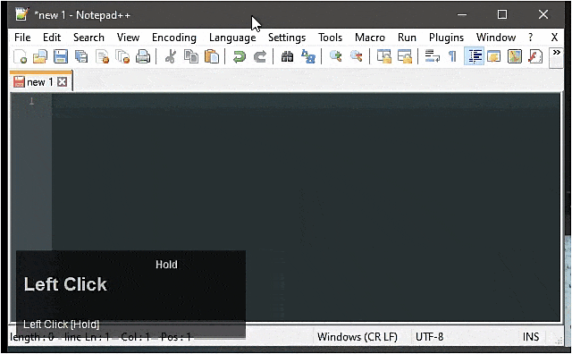Viewport: 572px width, 354px height.
Task: Open the Replace toolbar icon
Action: [x=308, y=56]
